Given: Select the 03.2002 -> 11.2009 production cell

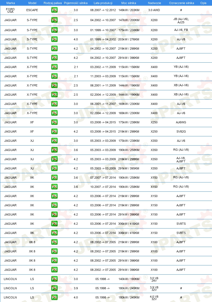Looking at the screenshot, I should coord(103,67).
